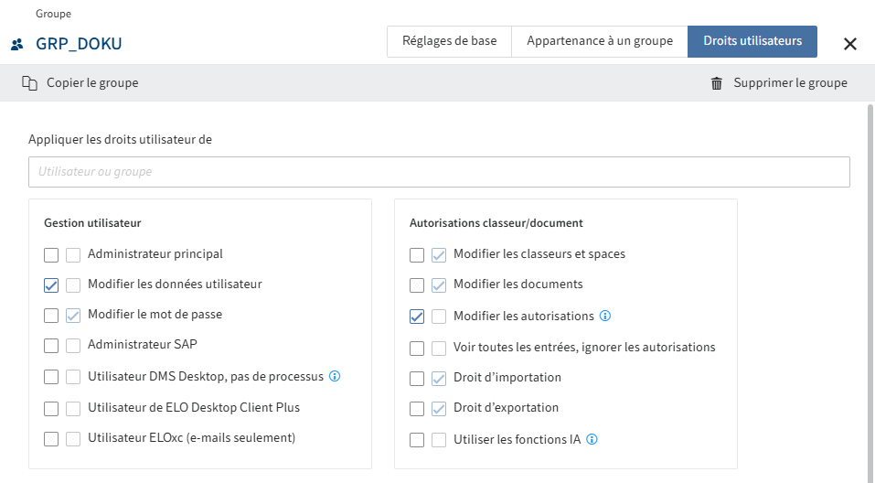Switch to Réglages de base tab
Screen dimensions: 875x483
pyautogui.click(x=449, y=41)
